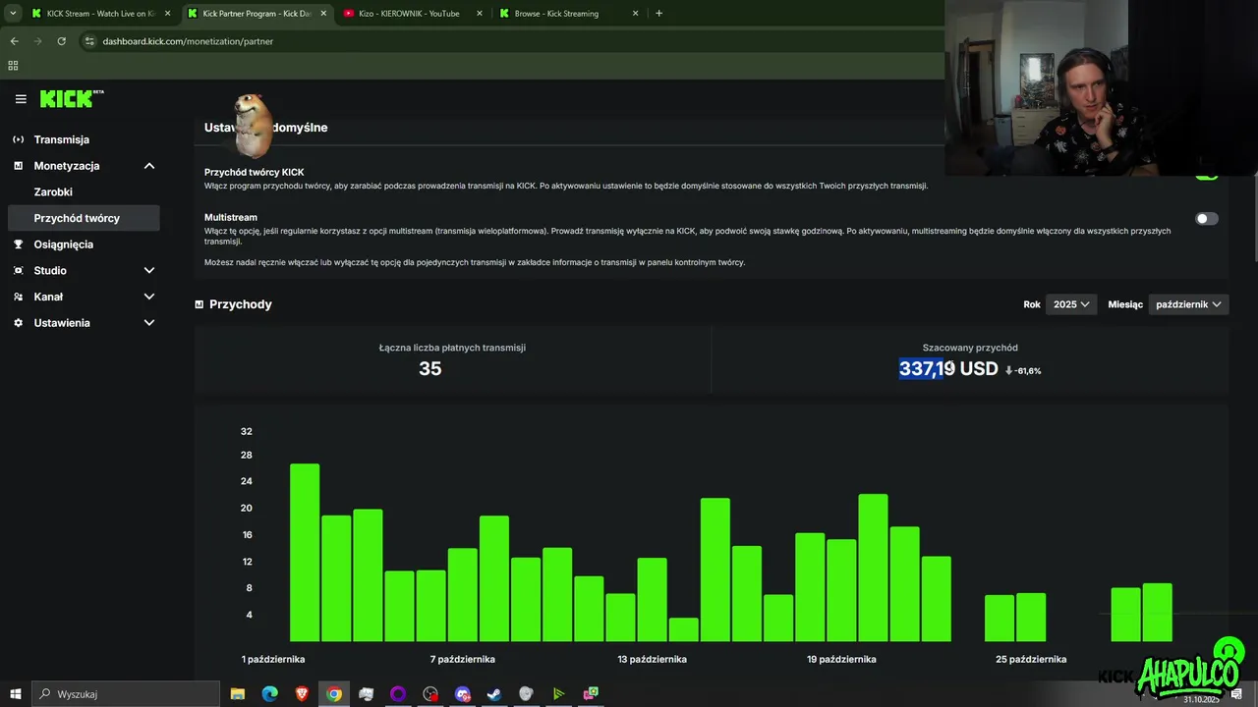Click the 25 października axis label
Viewport: 1258px width, 707px height.
pos(1031,659)
